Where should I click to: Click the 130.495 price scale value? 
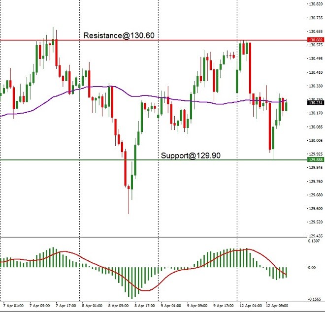[x=316, y=59]
